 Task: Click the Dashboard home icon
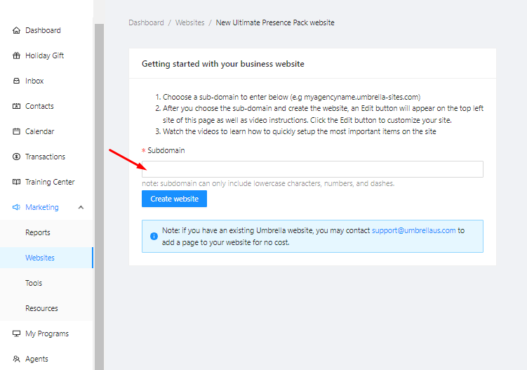16,30
